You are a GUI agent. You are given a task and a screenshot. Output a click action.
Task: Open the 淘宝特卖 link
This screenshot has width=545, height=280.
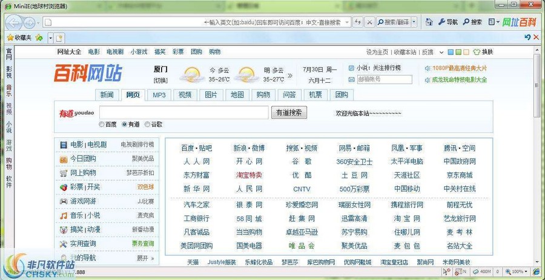[x=249, y=175]
